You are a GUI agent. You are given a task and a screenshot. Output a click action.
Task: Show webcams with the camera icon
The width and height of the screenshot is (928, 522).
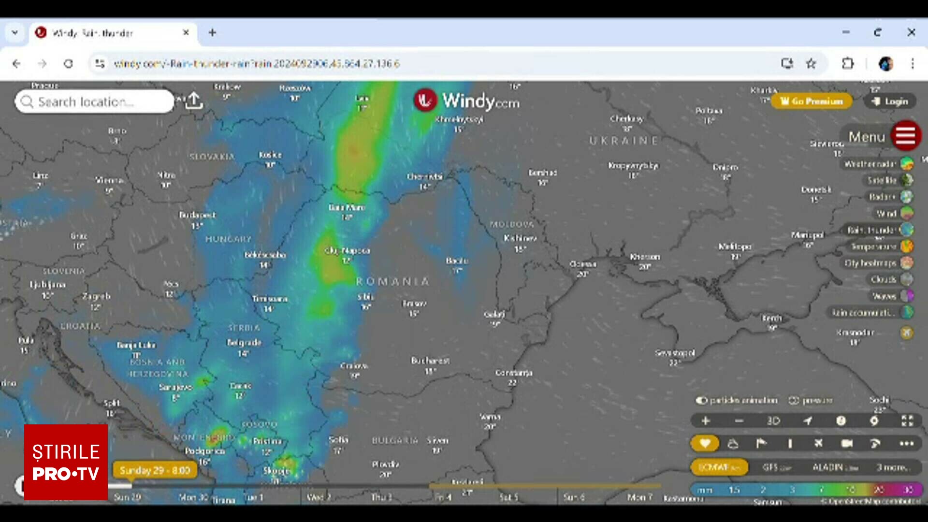tap(847, 443)
